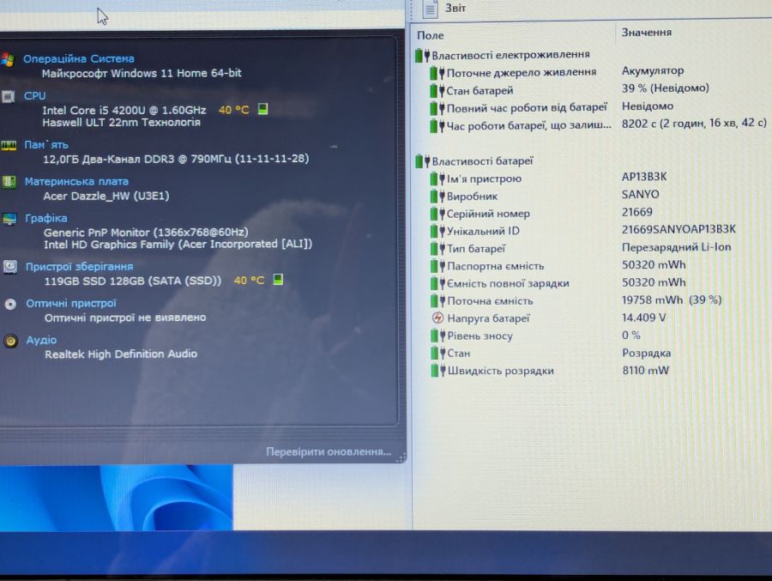Click the CPU temperature indicator square
This screenshot has width=772, height=581.
pyautogui.click(x=263, y=108)
